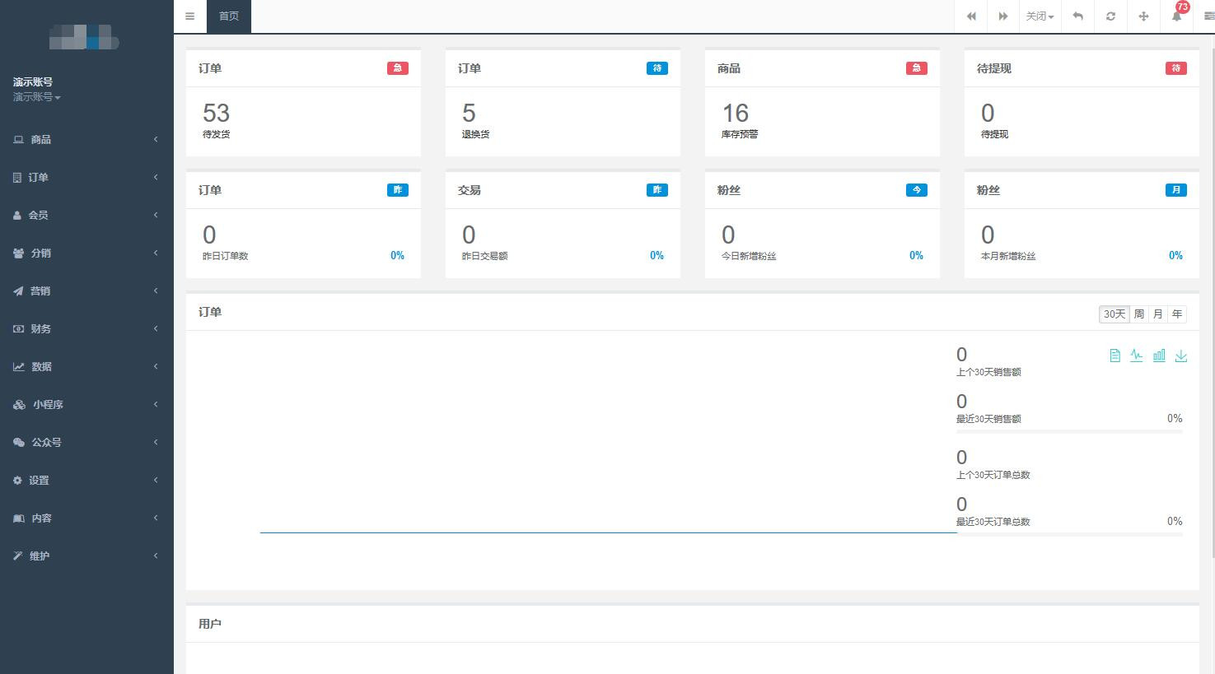Download the order chart as image

(1180, 356)
